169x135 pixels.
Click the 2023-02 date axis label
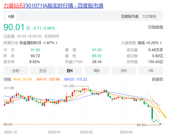(x=86, y=132)
